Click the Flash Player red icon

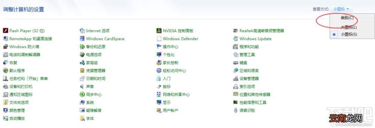[x=6, y=31]
